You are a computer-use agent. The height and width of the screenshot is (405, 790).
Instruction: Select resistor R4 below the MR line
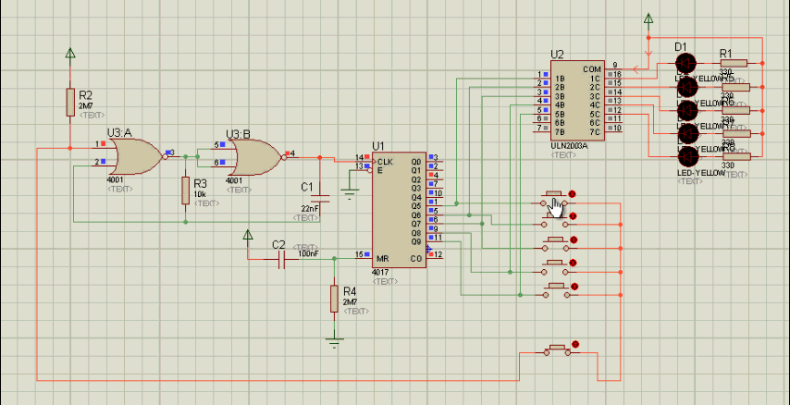(334, 299)
